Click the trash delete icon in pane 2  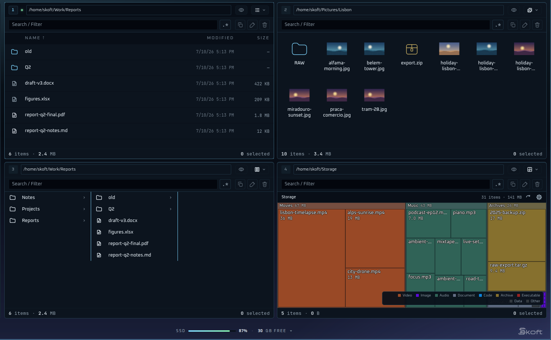point(537,25)
